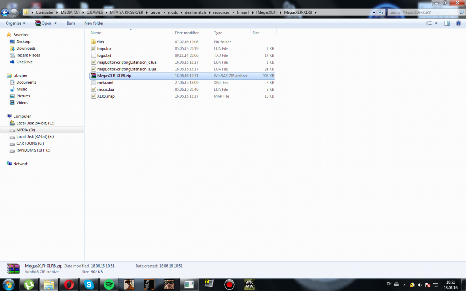
Task: Open address bar history dropdown
Action: coord(374,12)
